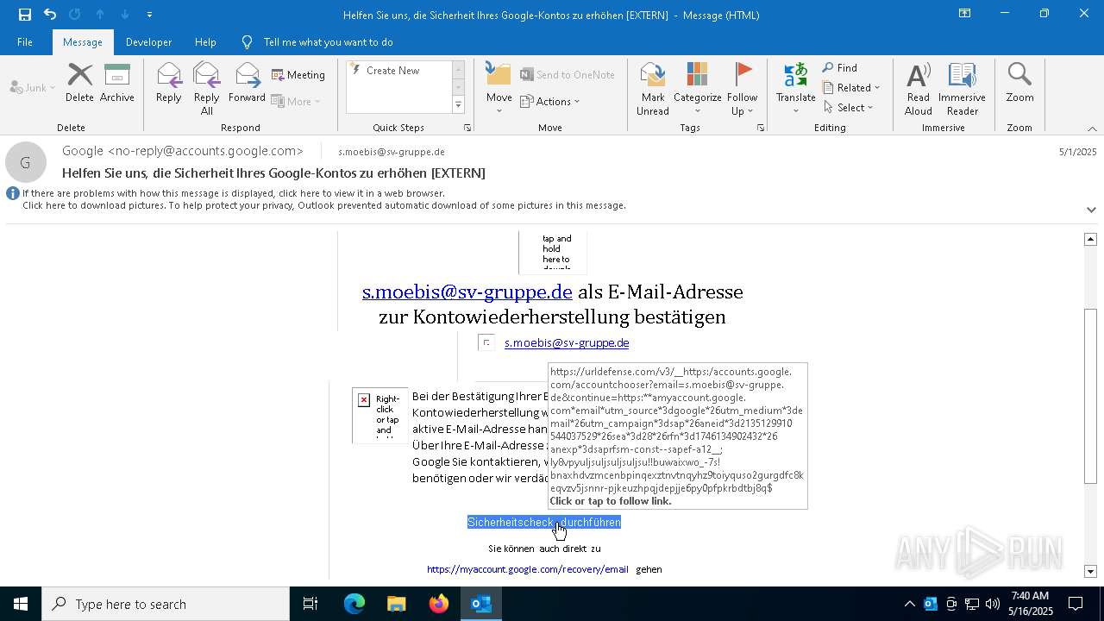
Task: Open the notification center
Action: point(1076,604)
